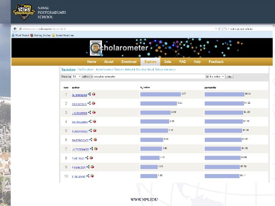Click the J Kleinberg cube icon
Image resolution: width=275 pixels, height=206 pixels.
pyautogui.click(x=94, y=113)
